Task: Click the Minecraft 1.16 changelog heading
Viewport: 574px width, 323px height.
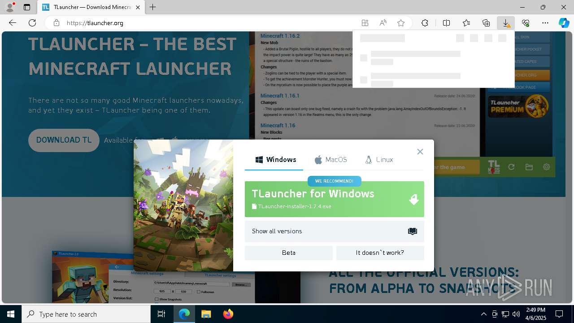Action: [x=278, y=126]
